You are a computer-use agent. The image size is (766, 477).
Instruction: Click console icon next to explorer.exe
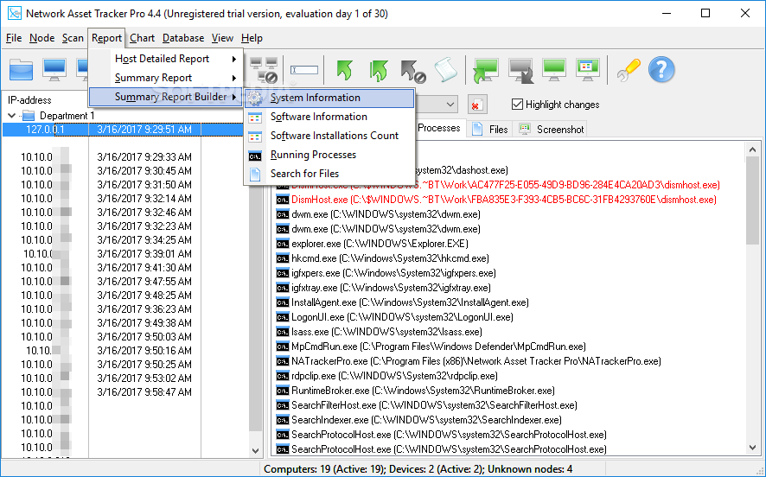(x=283, y=244)
